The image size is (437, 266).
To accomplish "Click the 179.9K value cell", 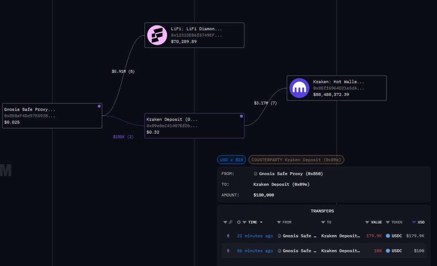I will tap(374, 236).
